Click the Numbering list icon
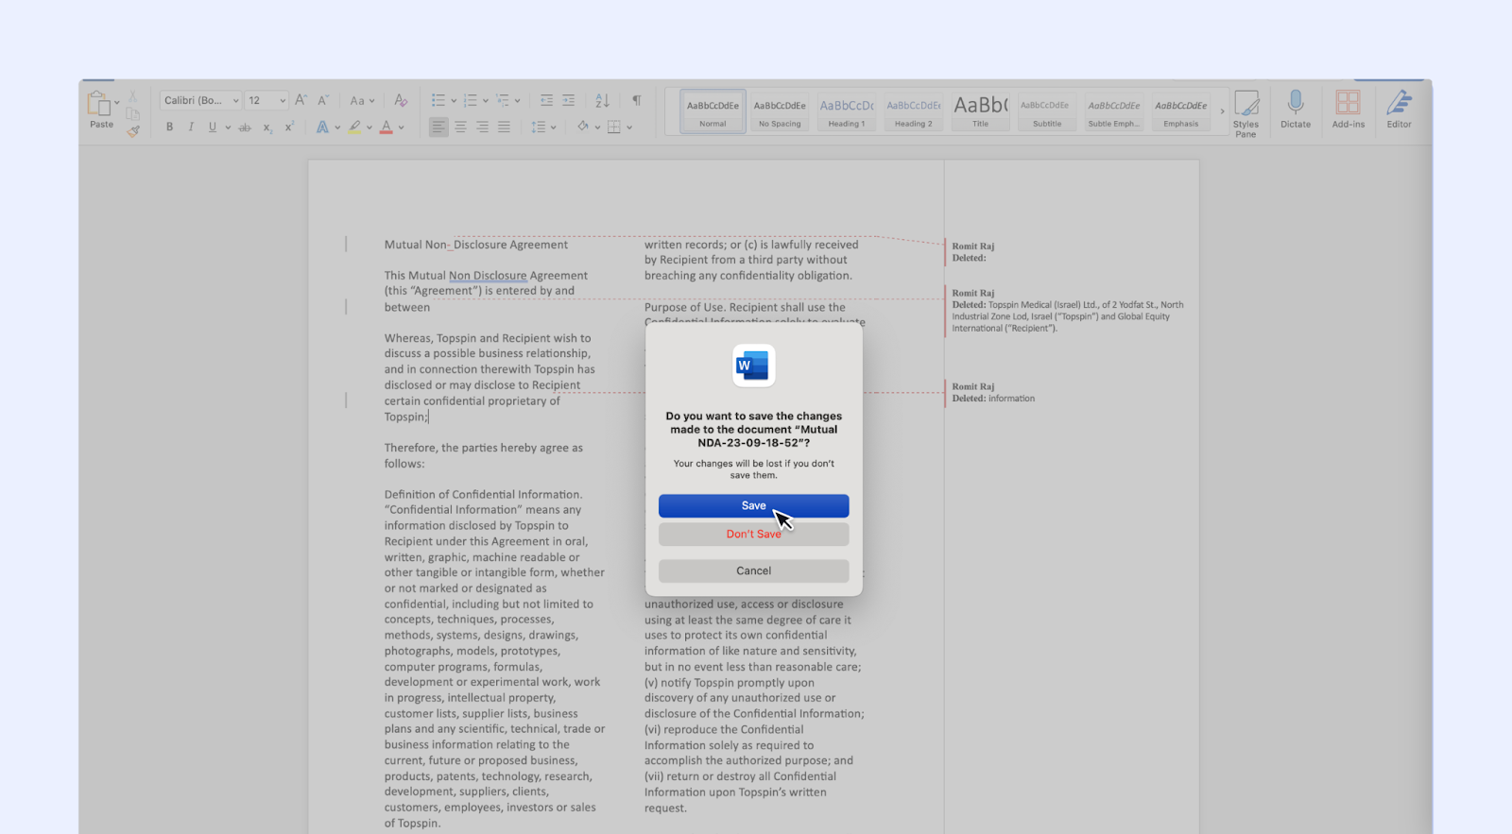The height and width of the screenshot is (834, 1512). click(471, 100)
